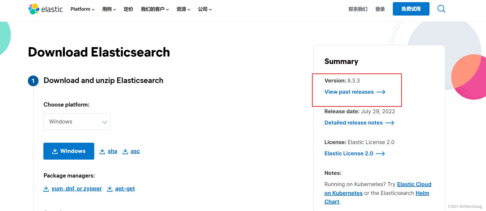Click download icon beside asc
The height and width of the screenshot is (211, 486).
[125, 151]
